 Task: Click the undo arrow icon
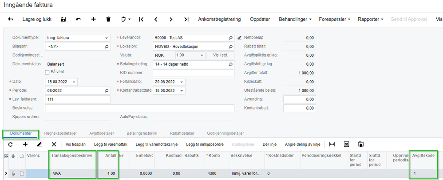point(79,19)
